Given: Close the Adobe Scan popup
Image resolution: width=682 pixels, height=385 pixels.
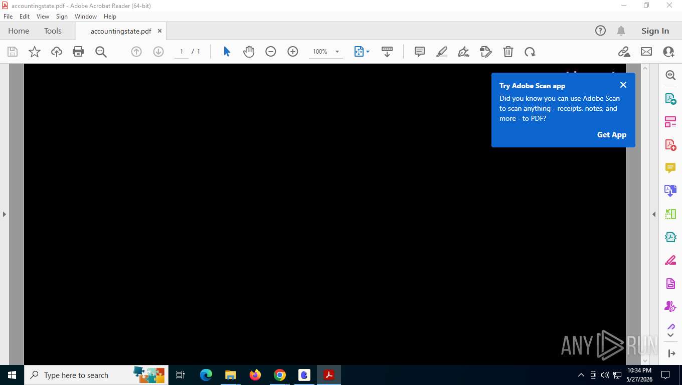Looking at the screenshot, I should [623, 85].
